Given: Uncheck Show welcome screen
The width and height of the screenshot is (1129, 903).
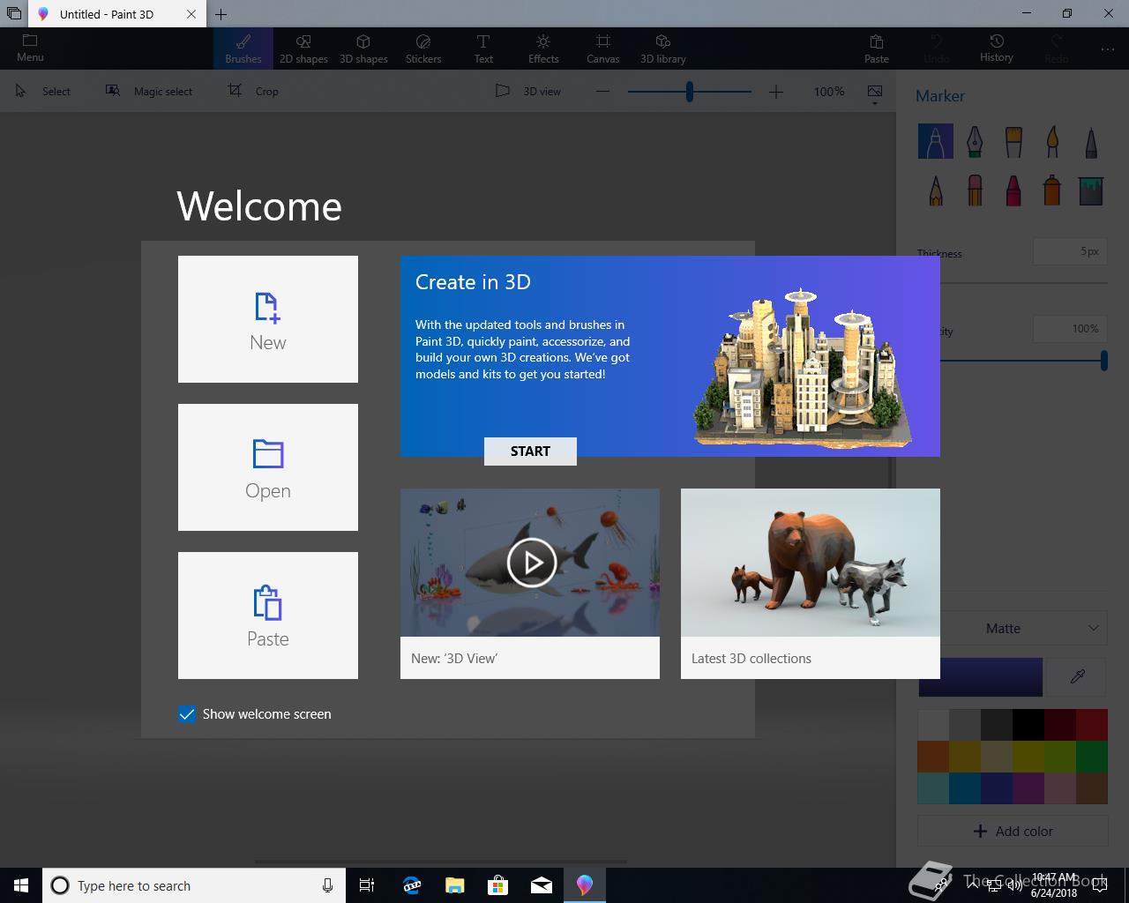Looking at the screenshot, I should coord(187,714).
